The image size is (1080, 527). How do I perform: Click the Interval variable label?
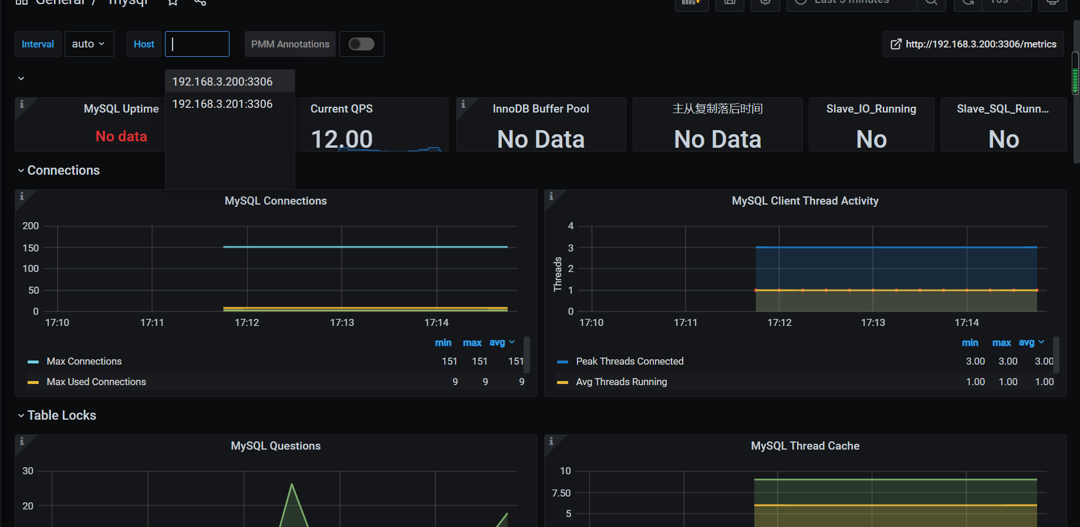tap(38, 44)
